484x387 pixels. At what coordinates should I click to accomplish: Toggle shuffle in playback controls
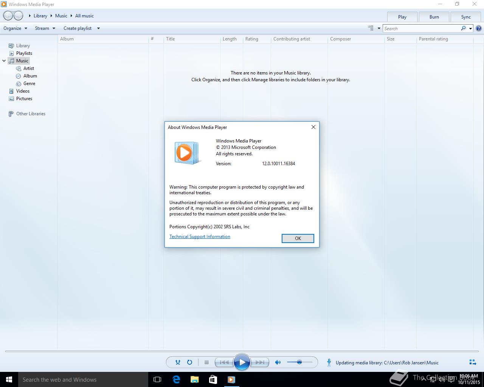(x=178, y=362)
